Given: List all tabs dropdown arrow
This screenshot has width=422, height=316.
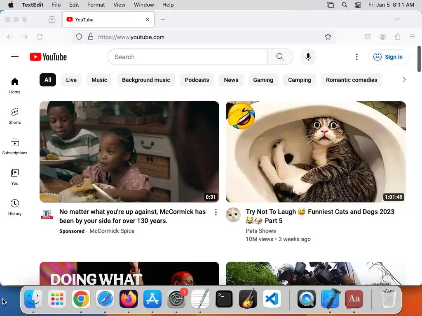Looking at the screenshot, I should point(397,19).
